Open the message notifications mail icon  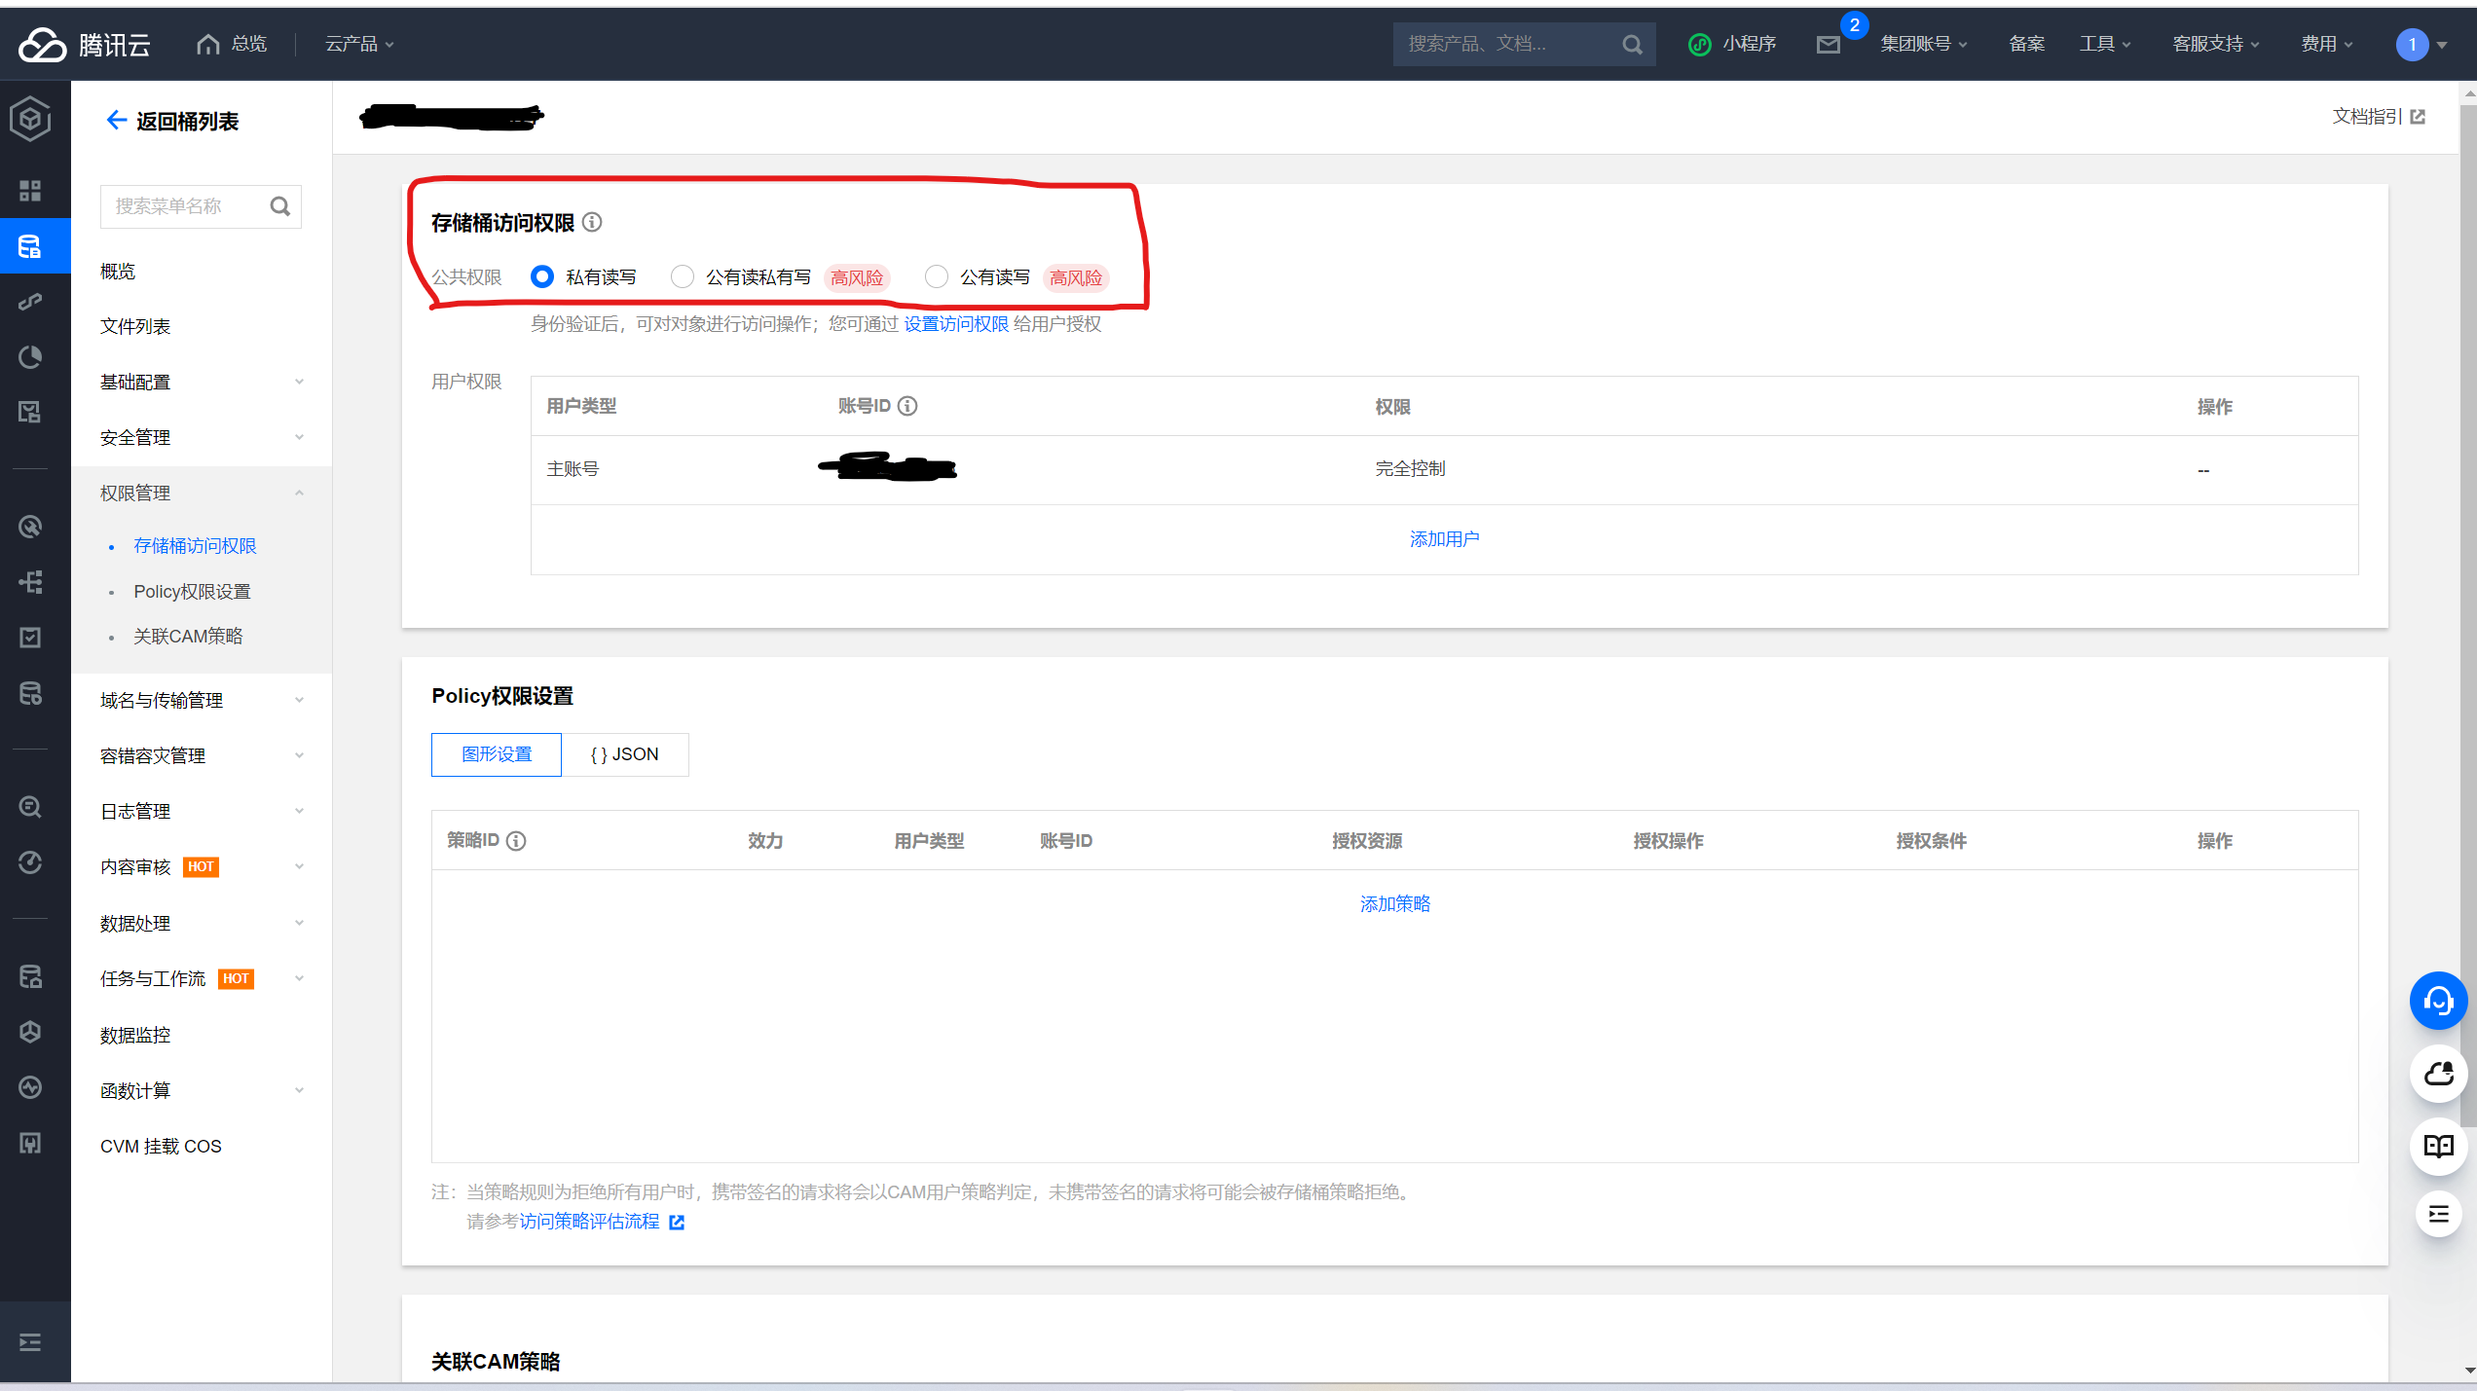(1829, 43)
